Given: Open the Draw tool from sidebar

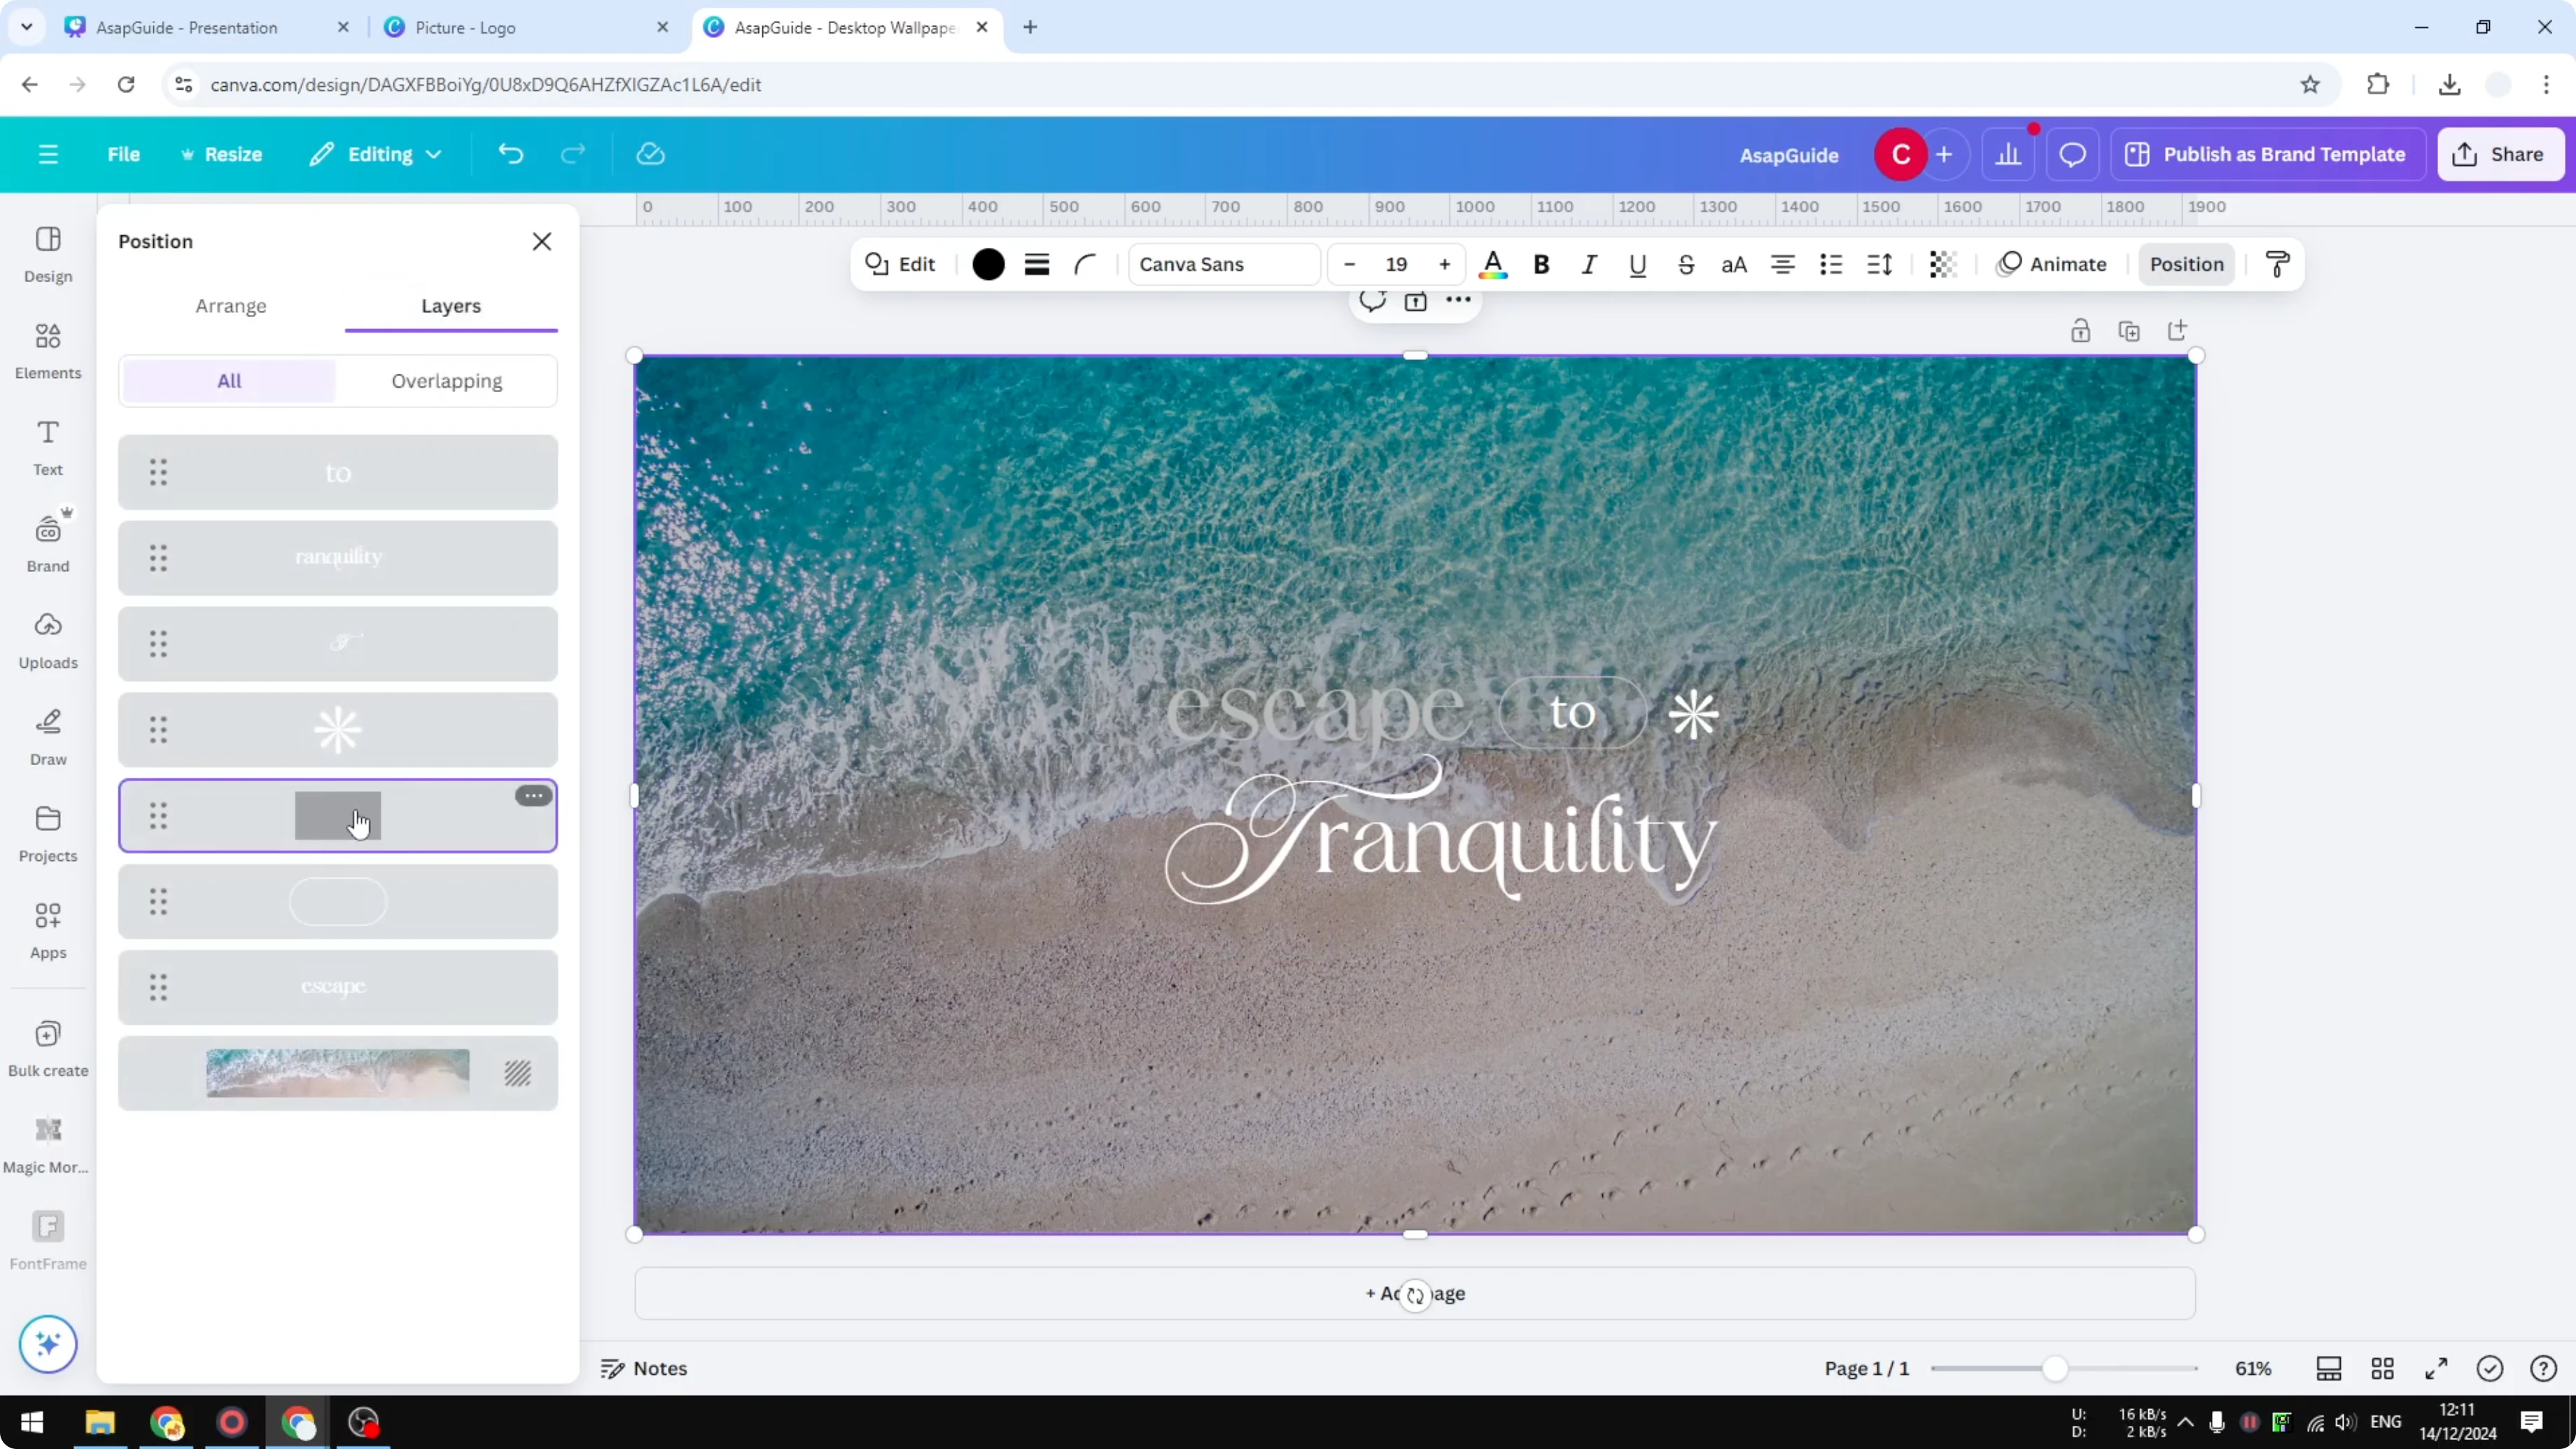Looking at the screenshot, I should (47, 737).
